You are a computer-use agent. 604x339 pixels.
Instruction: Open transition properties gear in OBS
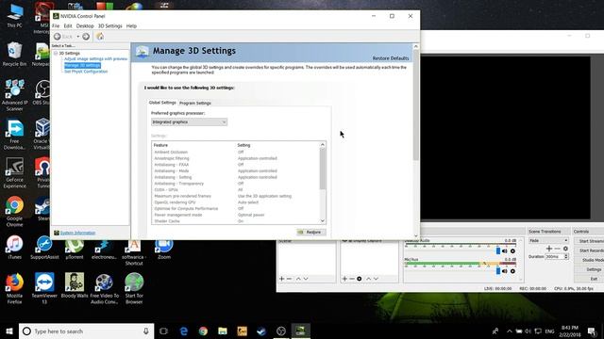click(565, 249)
